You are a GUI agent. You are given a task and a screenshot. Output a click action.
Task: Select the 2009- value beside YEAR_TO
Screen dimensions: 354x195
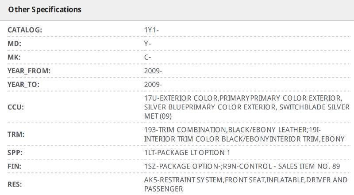[x=153, y=84]
